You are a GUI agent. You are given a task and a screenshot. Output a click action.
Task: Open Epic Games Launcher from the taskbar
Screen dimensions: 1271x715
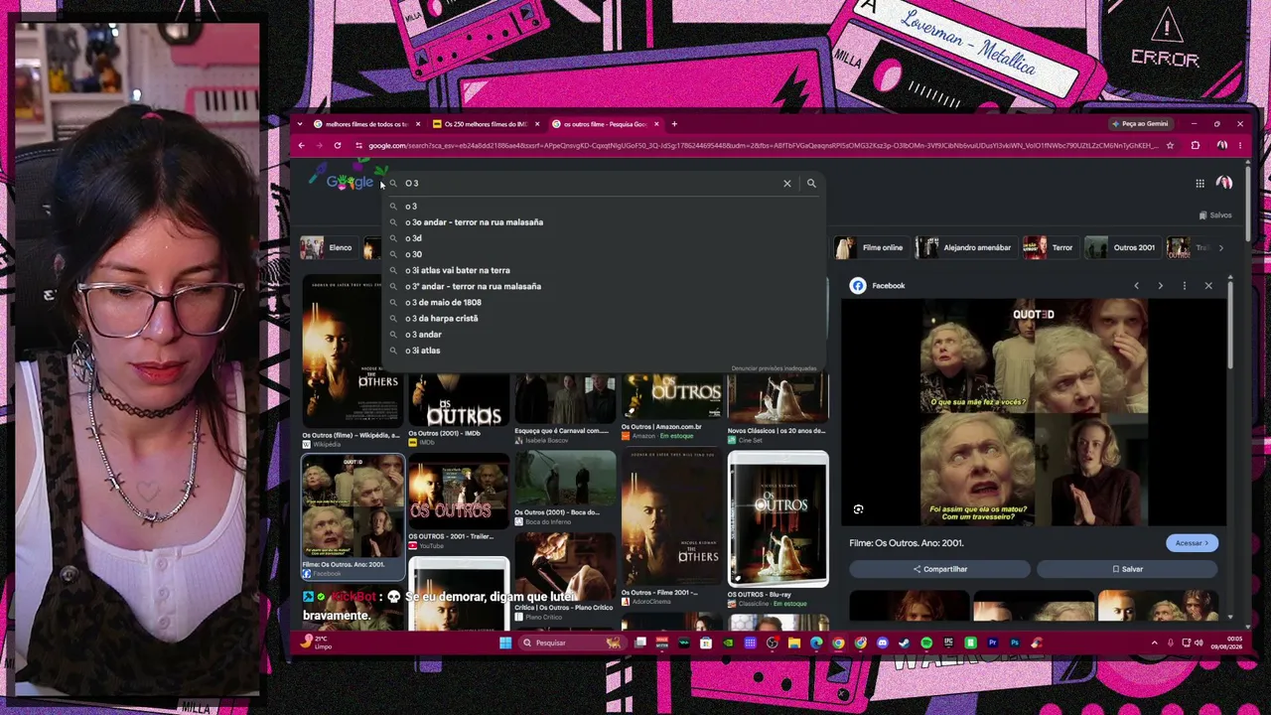pos(948,643)
